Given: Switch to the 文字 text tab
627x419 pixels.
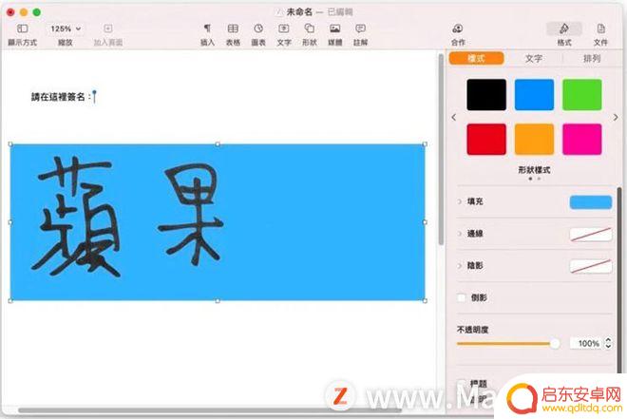Looking at the screenshot, I should click(534, 58).
